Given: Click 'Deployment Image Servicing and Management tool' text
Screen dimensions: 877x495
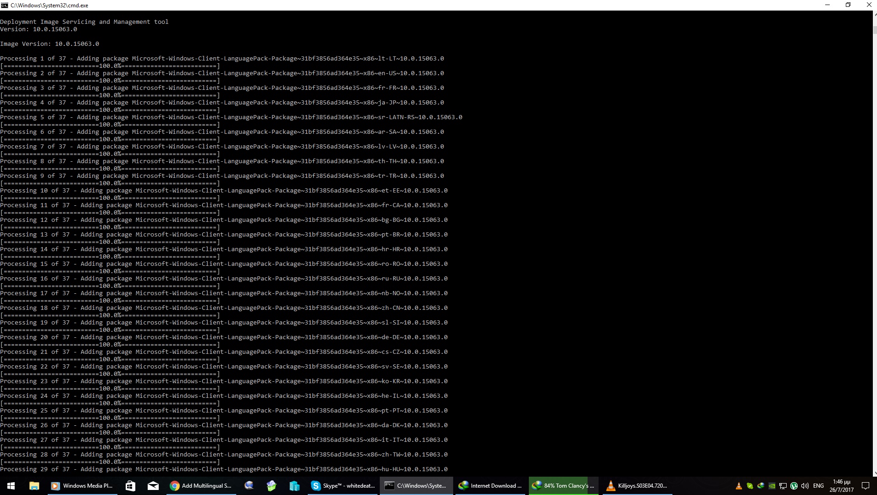Looking at the screenshot, I should click(x=84, y=22).
